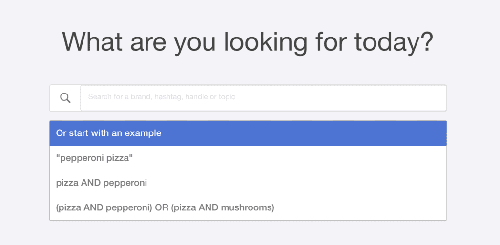Screen dimensions: 500x245
Task: Click the "Search for a brand" placeholder text
Action: [x=162, y=97]
